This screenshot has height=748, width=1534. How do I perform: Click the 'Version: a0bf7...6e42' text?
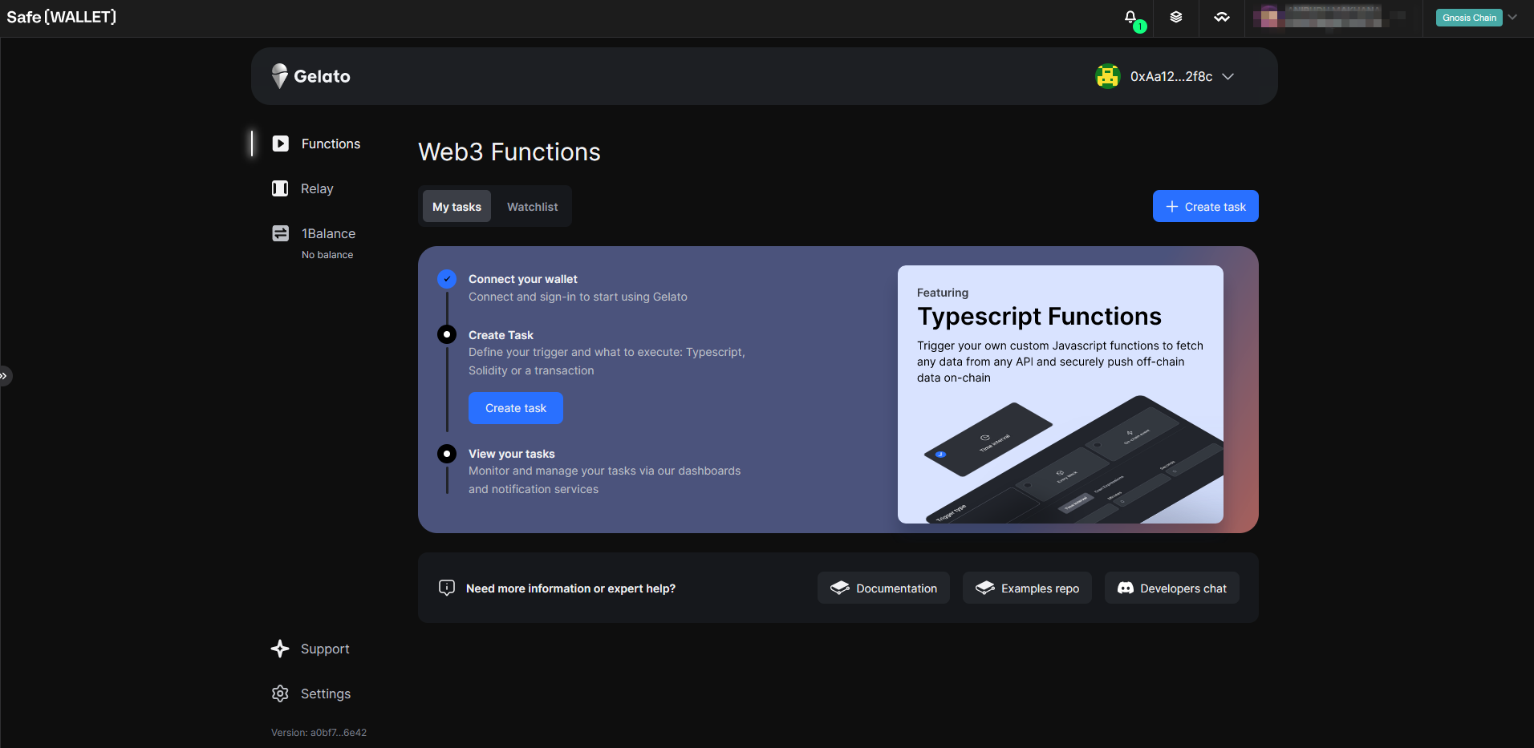coord(319,733)
